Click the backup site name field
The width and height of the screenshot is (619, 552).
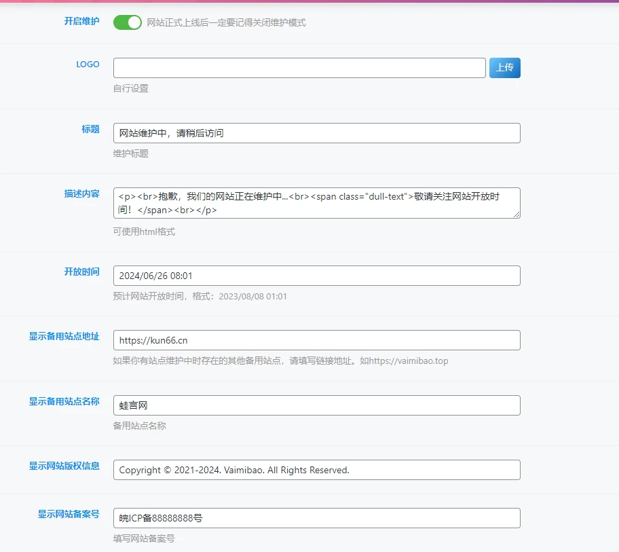tap(317, 405)
